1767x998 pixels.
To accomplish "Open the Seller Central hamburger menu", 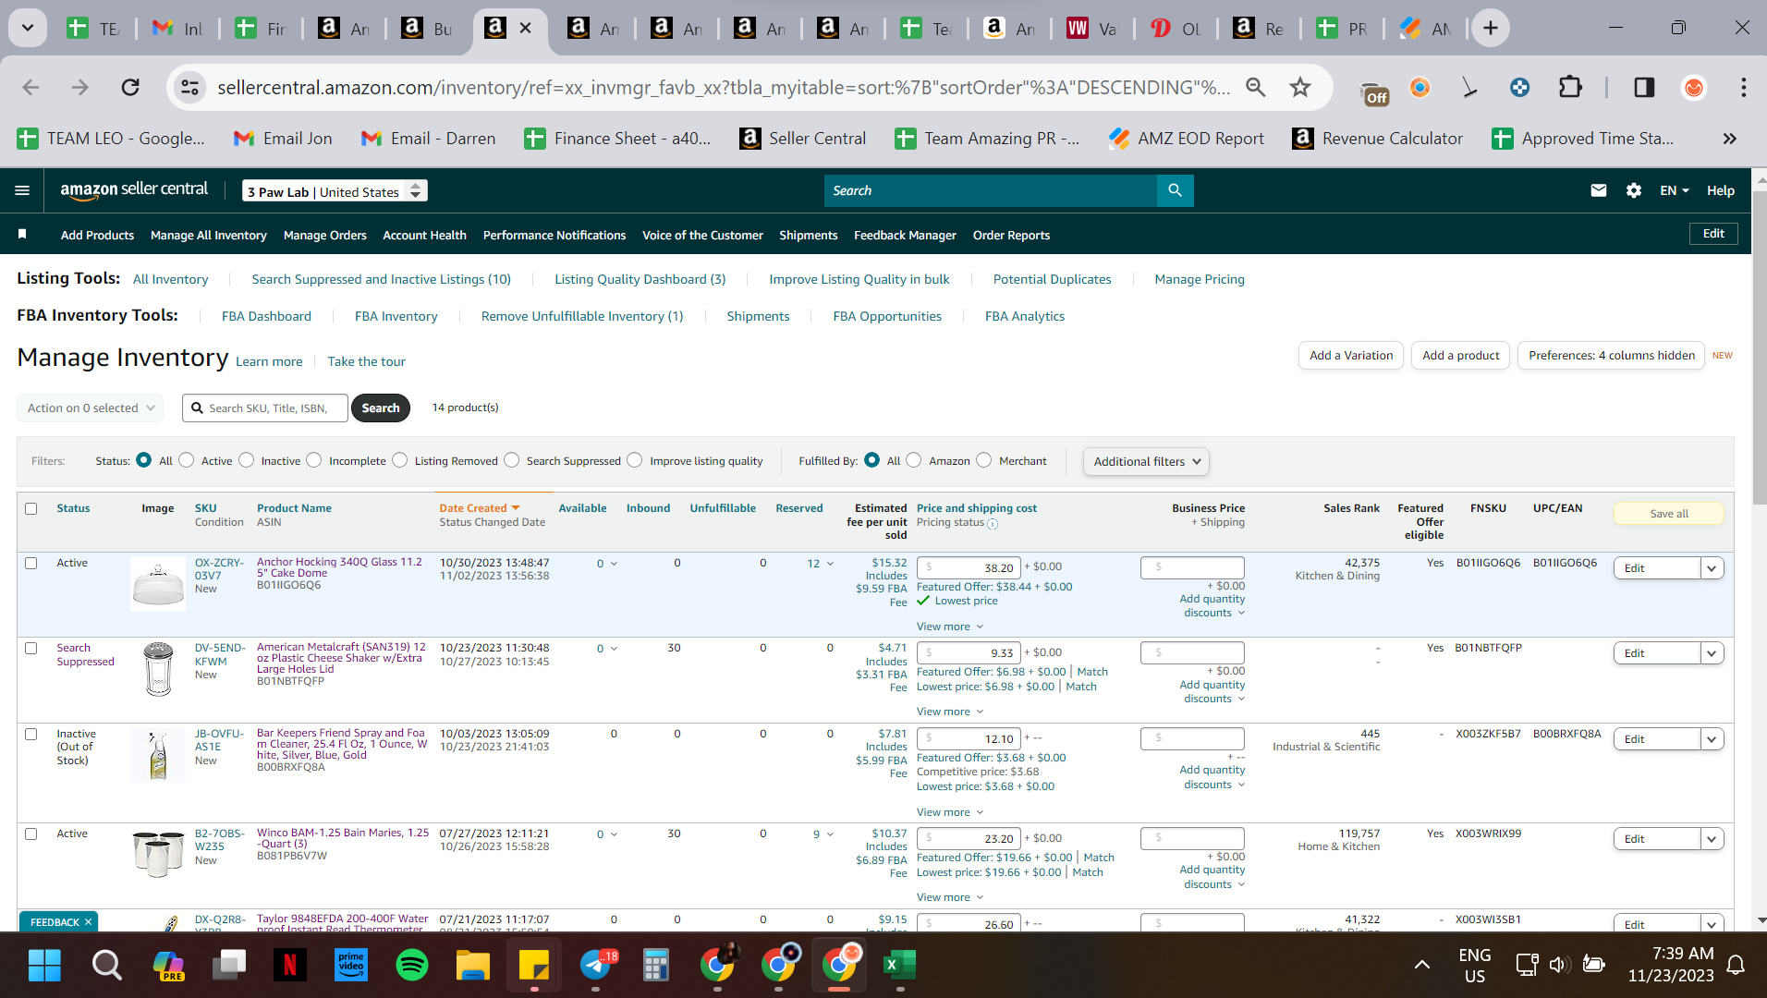I will click(x=22, y=190).
